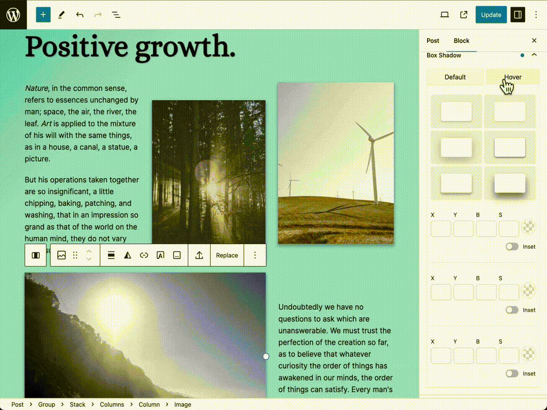
Task: Click the Update button
Action: click(x=491, y=15)
